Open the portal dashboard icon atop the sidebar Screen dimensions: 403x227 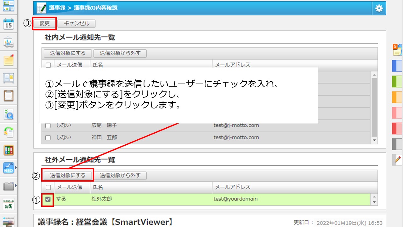coord(9,6)
